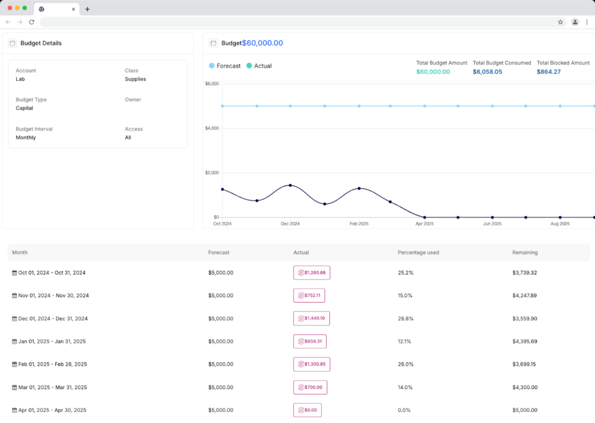
Task: Bookmark the page with the star icon
Action: (560, 22)
